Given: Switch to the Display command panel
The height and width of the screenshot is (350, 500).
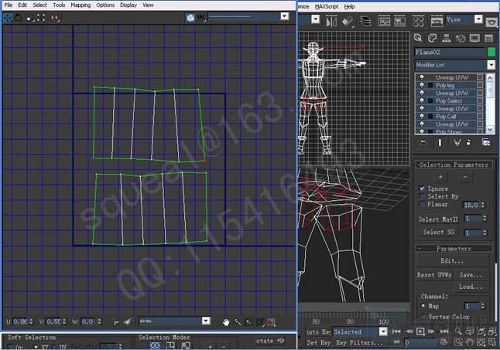Looking at the screenshot, I should (x=474, y=38).
